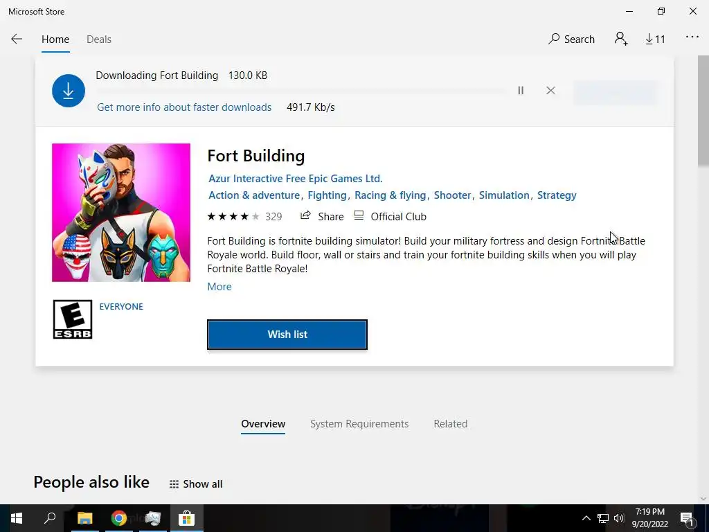Open the account sign-in icon
Screen dimensions: 709x532
point(621,39)
